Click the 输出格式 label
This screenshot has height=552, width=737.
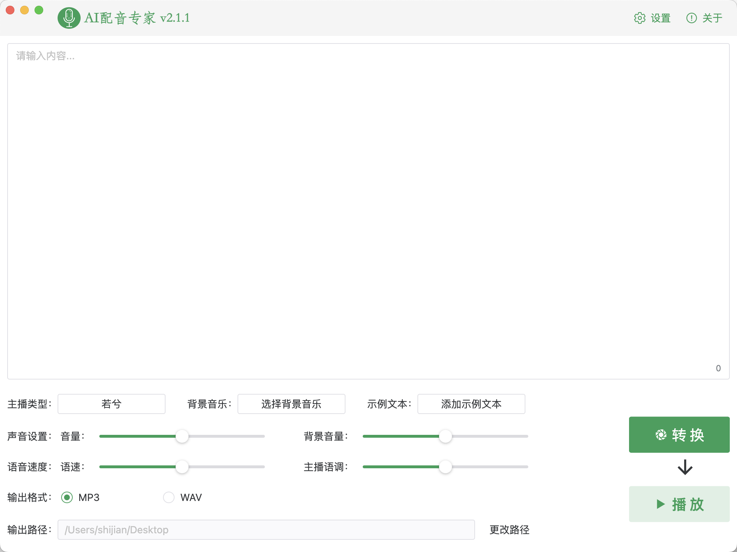30,497
